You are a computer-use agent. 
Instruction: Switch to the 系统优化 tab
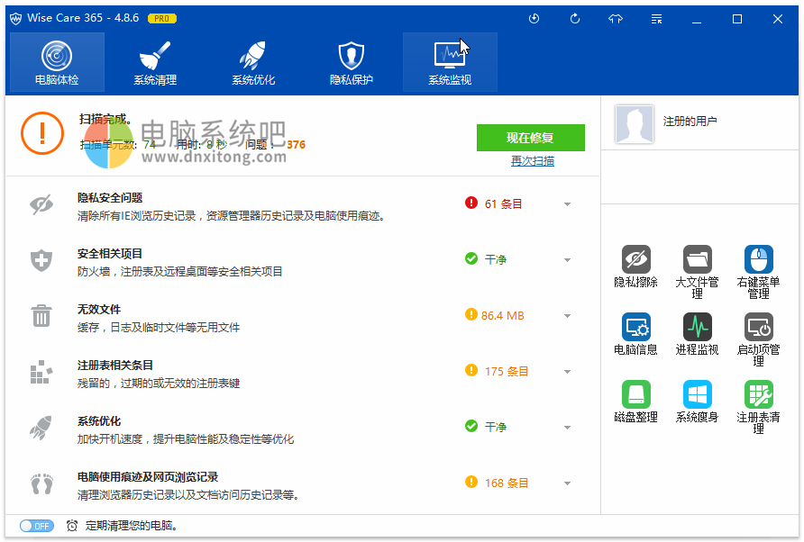point(253,62)
